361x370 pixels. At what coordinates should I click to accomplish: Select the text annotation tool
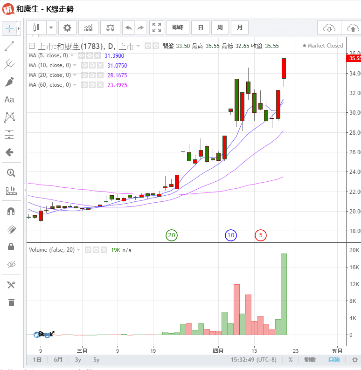tap(9, 100)
